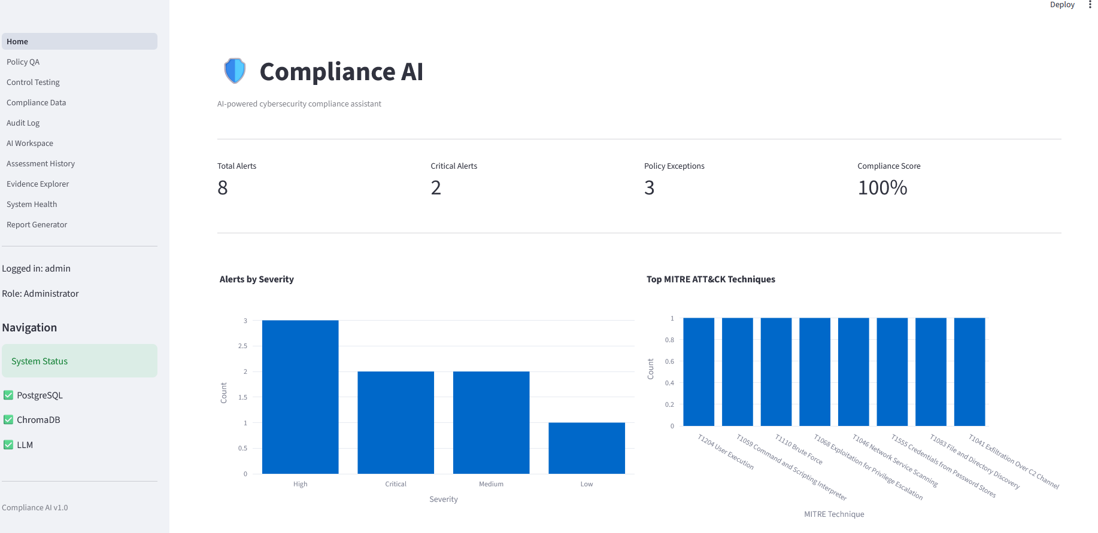Click the Logged in: admin text

36,269
